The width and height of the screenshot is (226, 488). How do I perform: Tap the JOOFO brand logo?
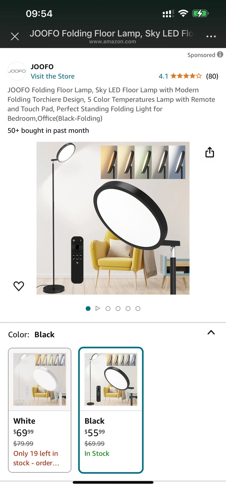[x=17, y=71]
